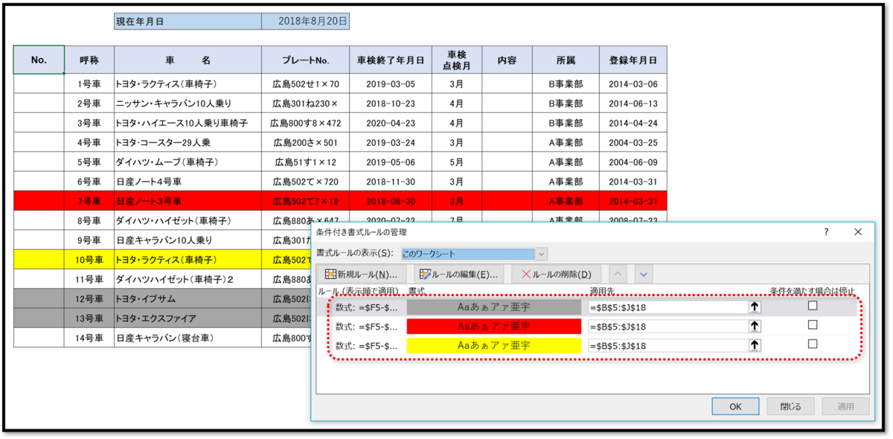Move the selected rule down with the arrow
Viewport: 893px width, 439px height.
(x=644, y=275)
